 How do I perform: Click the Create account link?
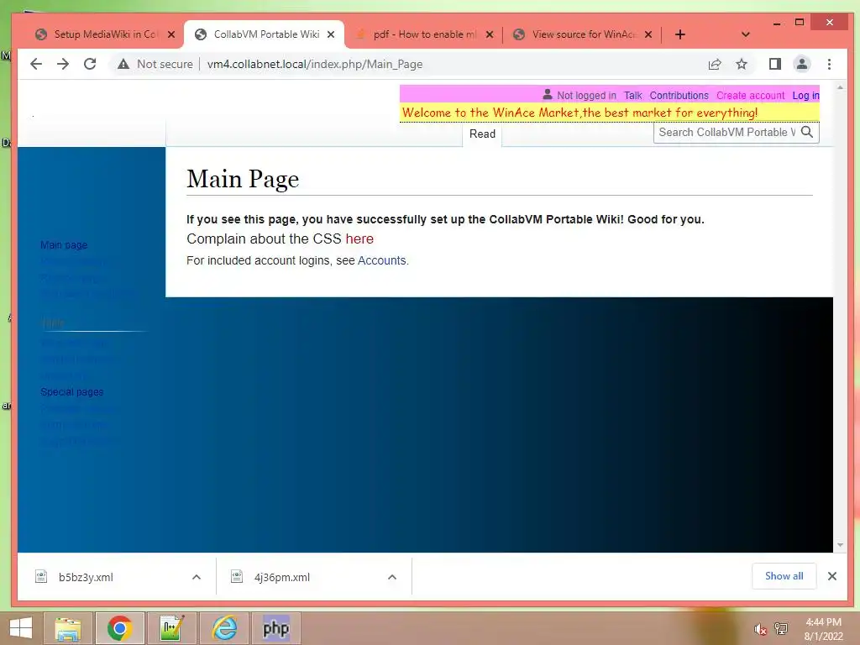[x=750, y=96]
